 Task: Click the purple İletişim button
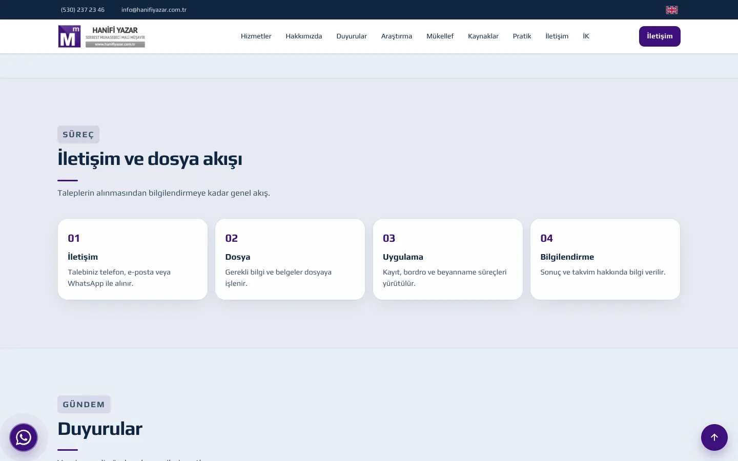click(x=660, y=36)
